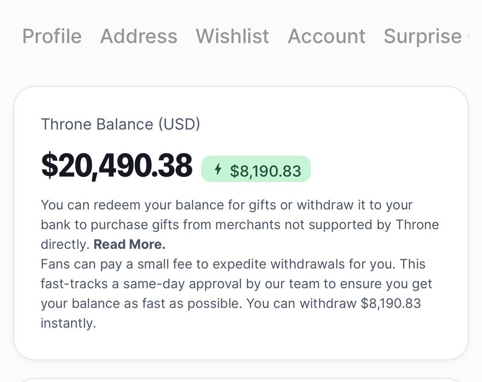Screen dimensions: 482x382
Task: Select the next card peeking at bottom
Action: point(241,380)
